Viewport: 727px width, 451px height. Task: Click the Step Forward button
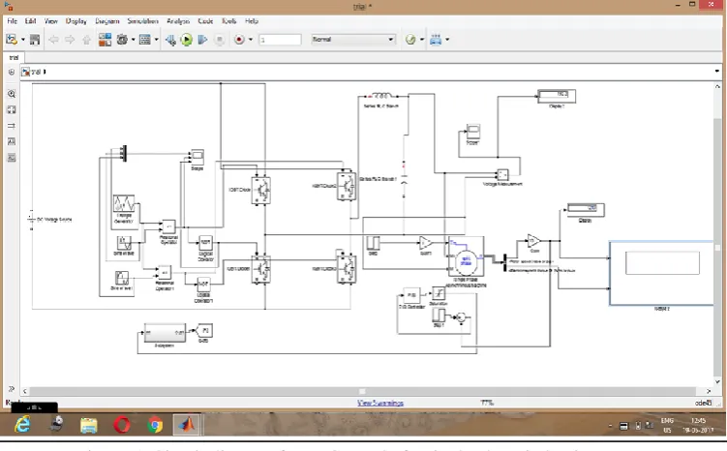pyautogui.click(x=202, y=40)
